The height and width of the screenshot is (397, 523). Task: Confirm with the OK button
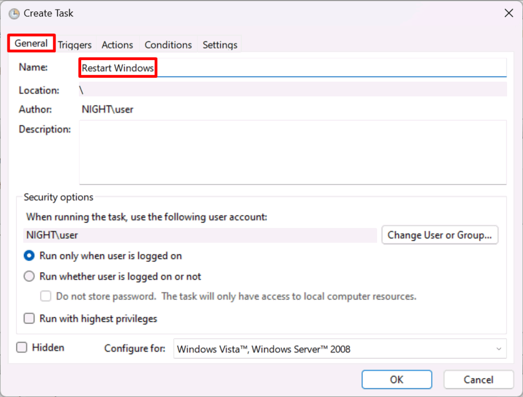pos(396,379)
